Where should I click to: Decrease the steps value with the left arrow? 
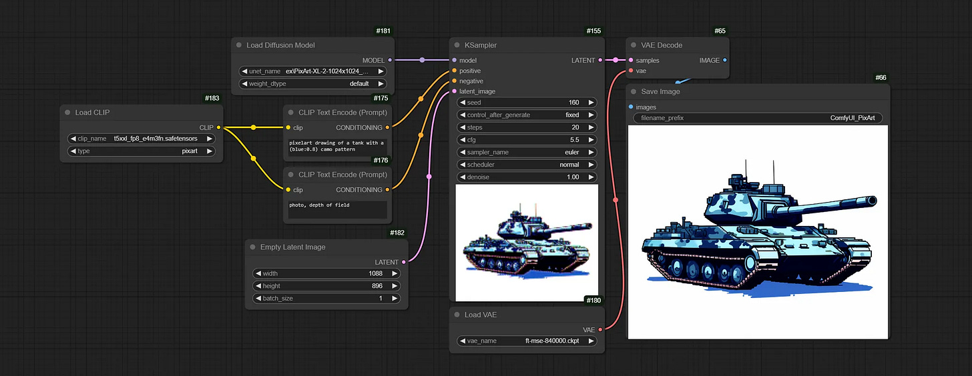click(x=462, y=127)
